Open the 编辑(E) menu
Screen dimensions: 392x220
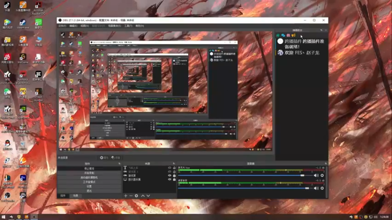pos(73,26)
